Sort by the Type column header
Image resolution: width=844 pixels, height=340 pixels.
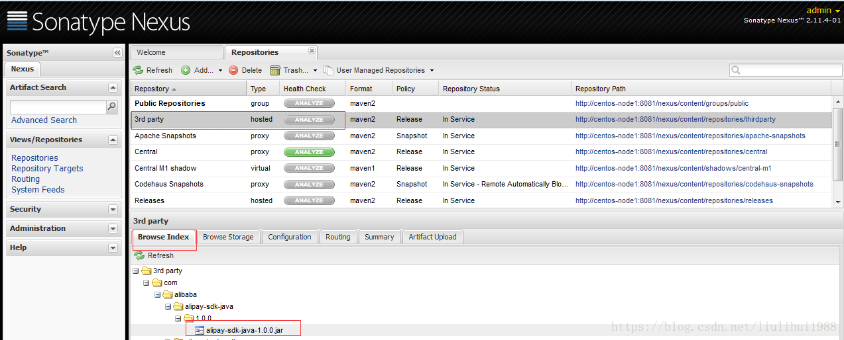(263, 89)
